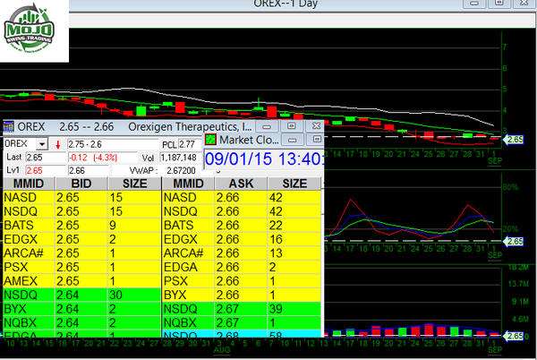Click the left MMID column header
This screenshot has height=360, width=537.
tap(25, 183)
